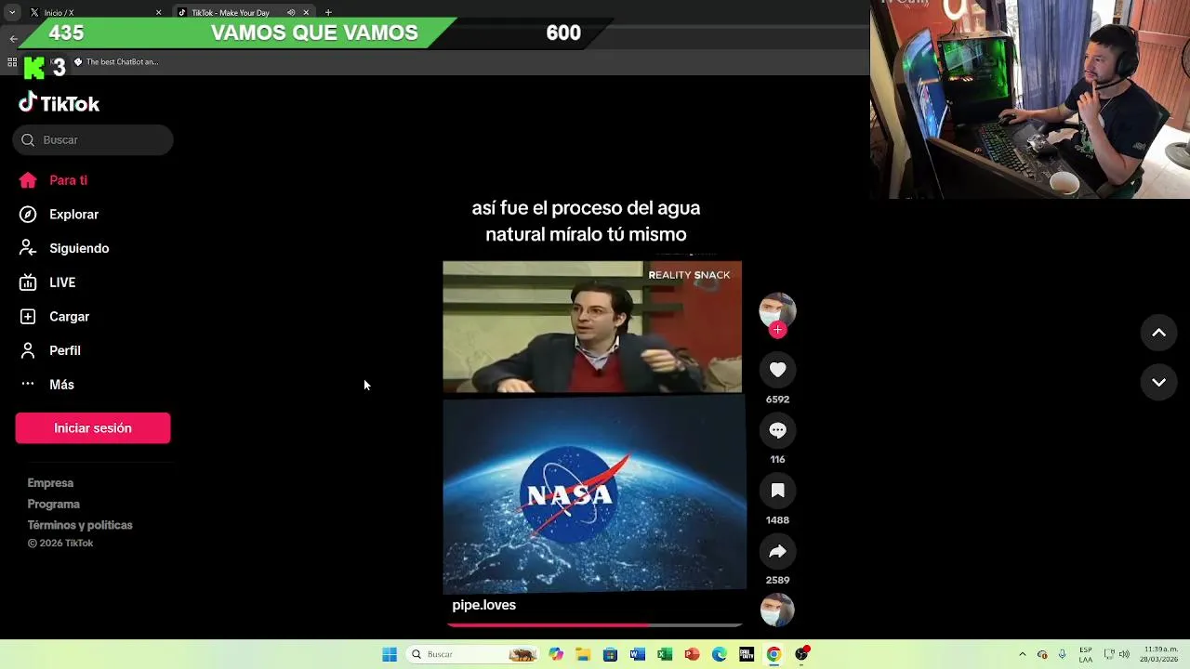Click the sound disc avatar below share count
Viewport: 1190px width, 669px height.
click(777, 610)
